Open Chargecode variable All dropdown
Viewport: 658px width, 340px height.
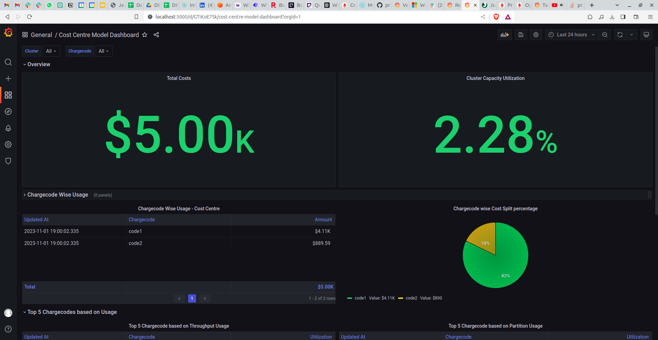tap(104, 51)
